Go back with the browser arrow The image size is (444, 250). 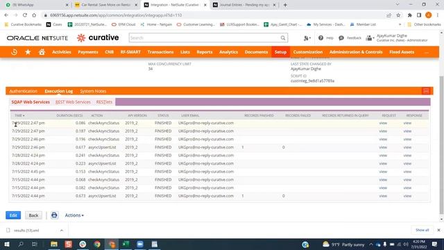[x=6, y=15]
